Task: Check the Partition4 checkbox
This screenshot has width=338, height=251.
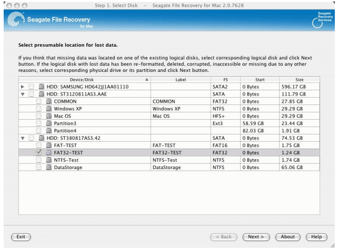Action: [x=38, y=131]
